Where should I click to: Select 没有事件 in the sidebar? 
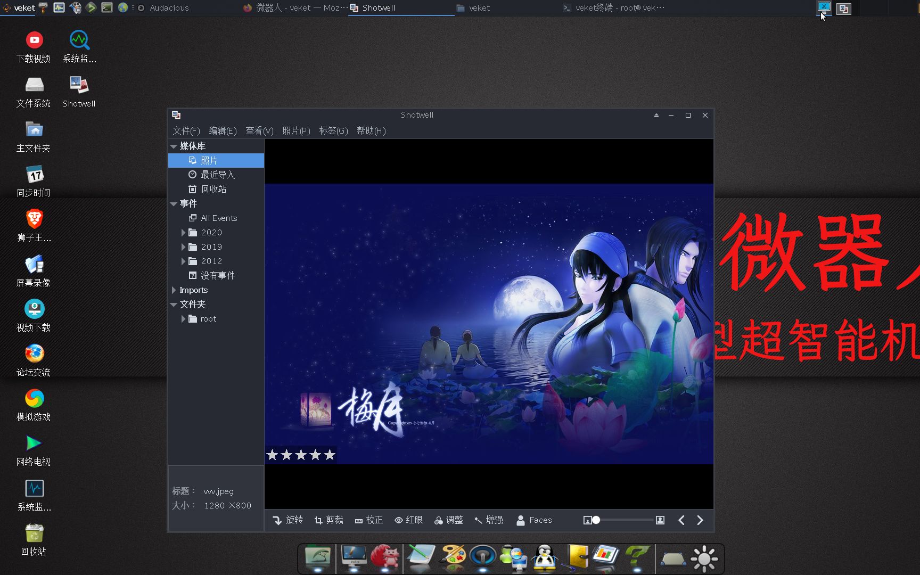(216, 275)
